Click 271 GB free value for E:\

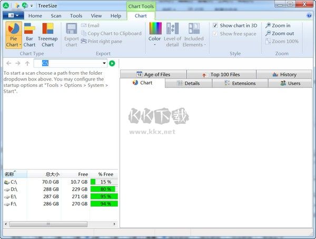[80, 197]
